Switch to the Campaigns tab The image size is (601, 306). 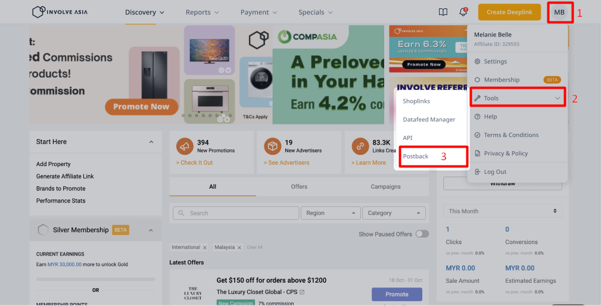(385, 187)
